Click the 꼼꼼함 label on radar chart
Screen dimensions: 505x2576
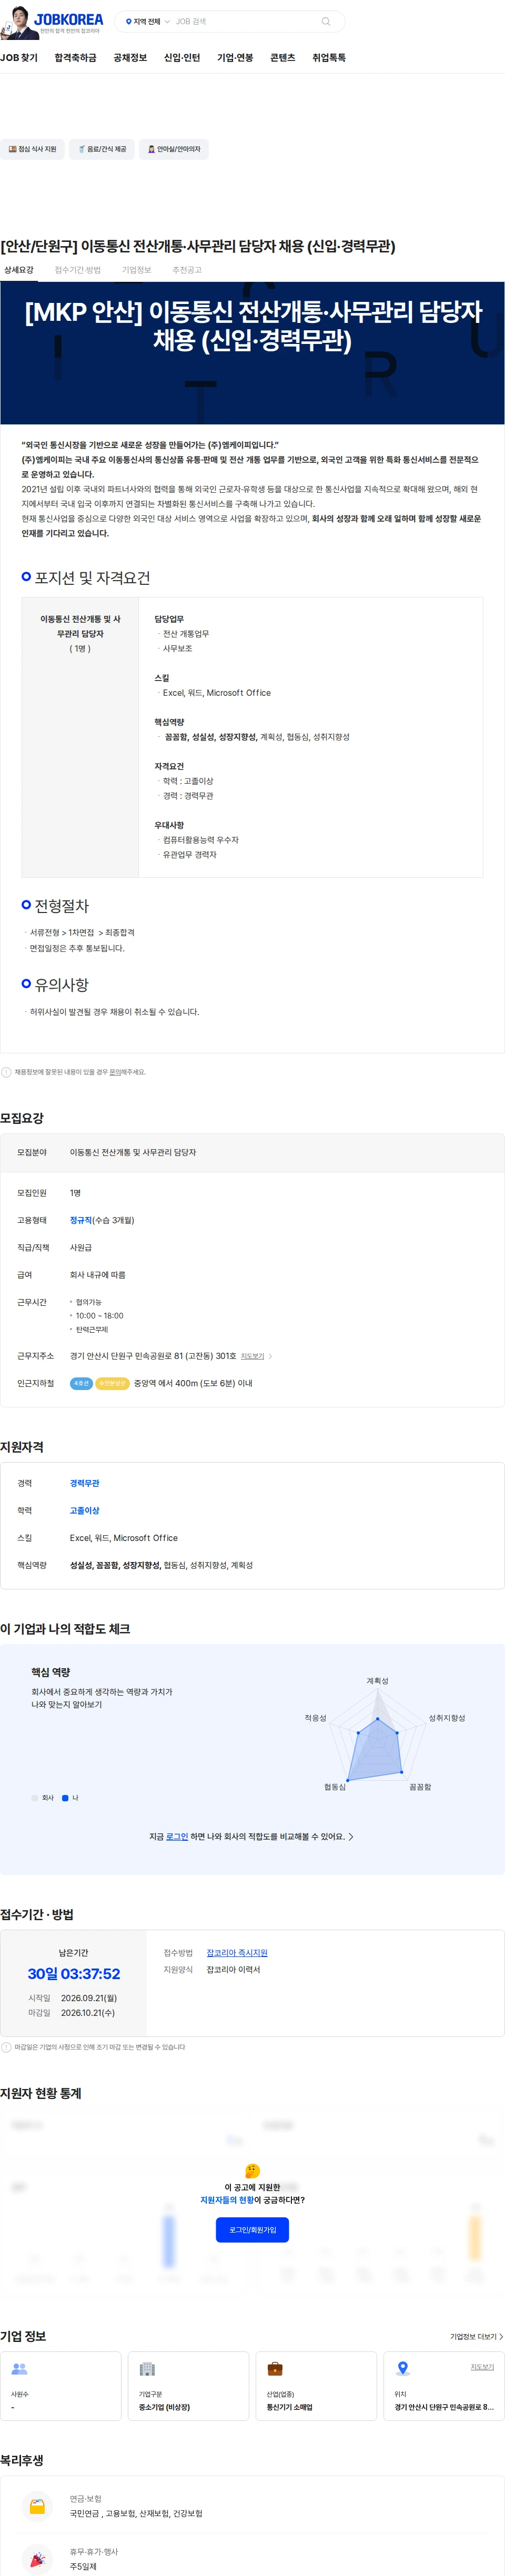coord(420,1787)
